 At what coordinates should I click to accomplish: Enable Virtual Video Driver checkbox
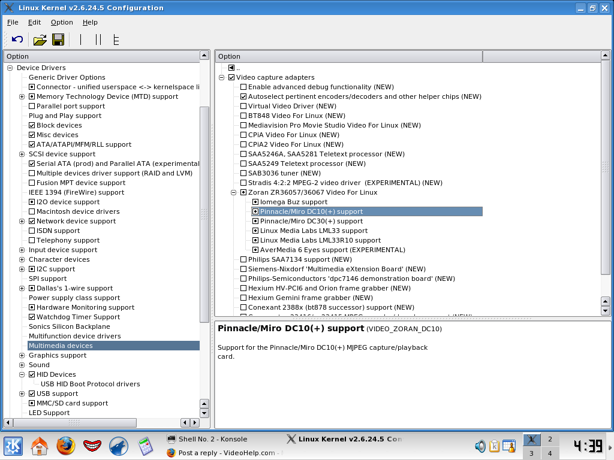[243, 106]
